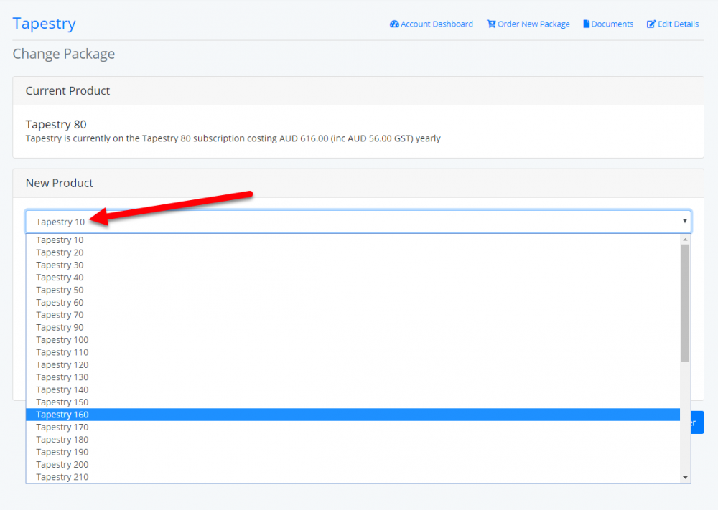Click the partially hidden blue submit button
The width and height of the screenshot is (718, 510).
[697, 422]
